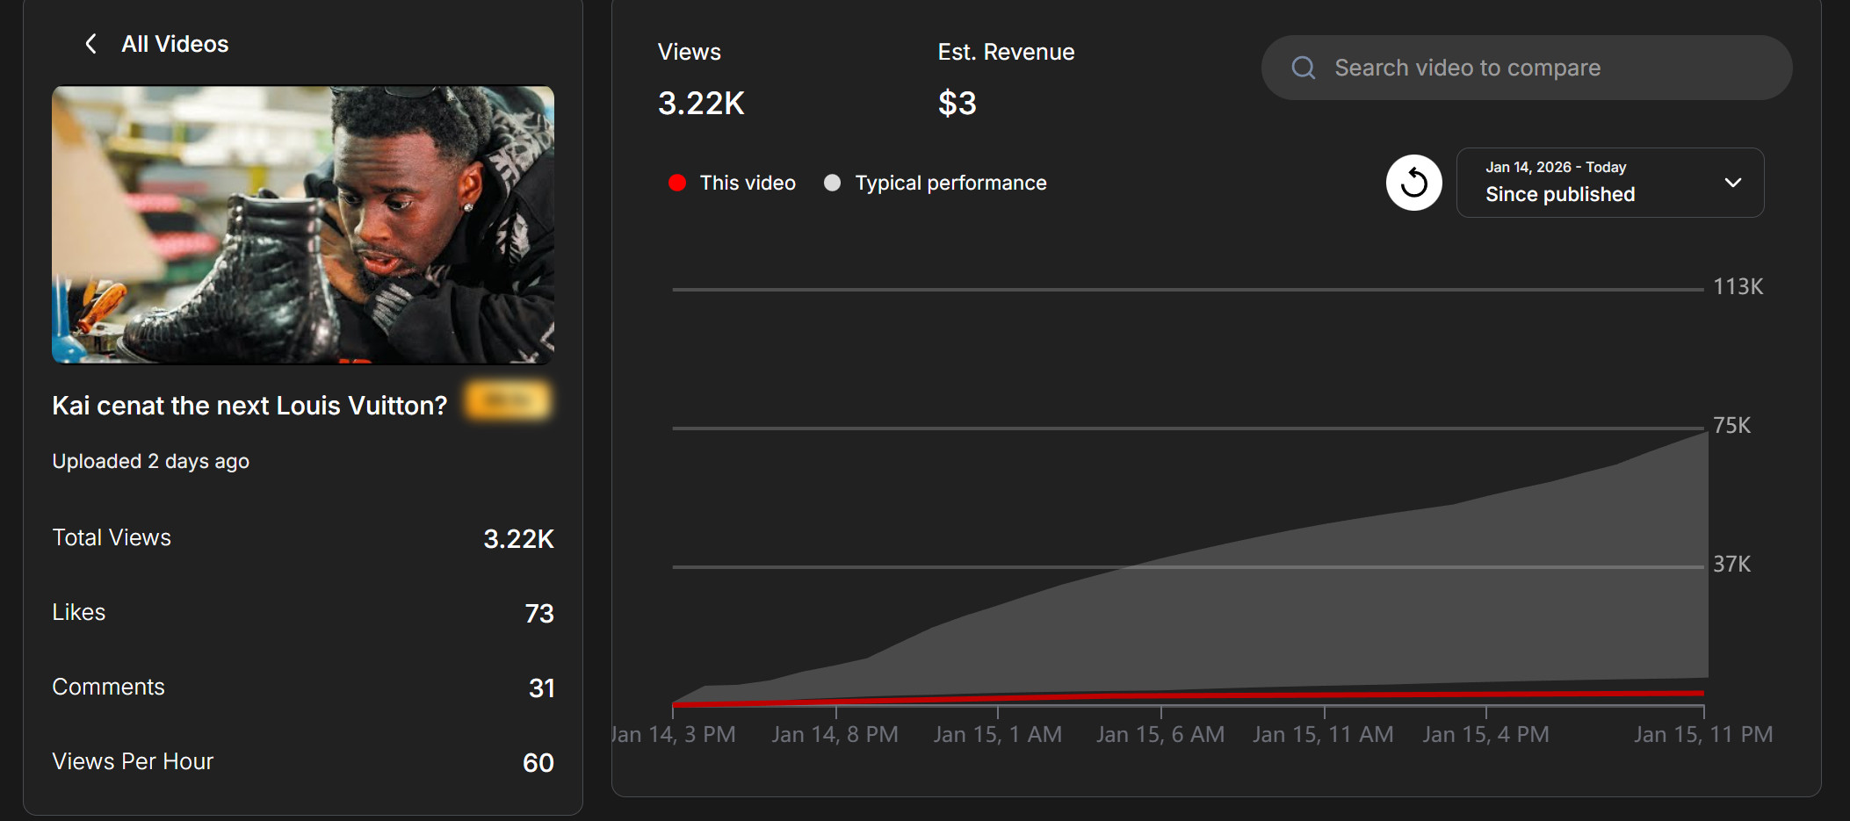Click the Jan 15, 11 PM axis label

pyautogui.click(x=1703, y=735)
